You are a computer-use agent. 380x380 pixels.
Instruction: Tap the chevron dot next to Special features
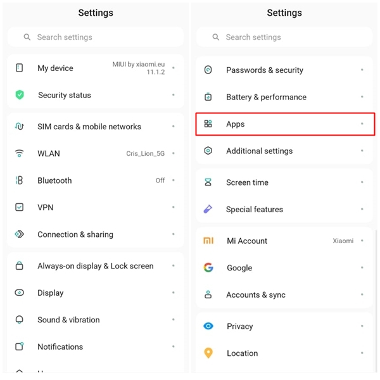[x=362, y=209]
